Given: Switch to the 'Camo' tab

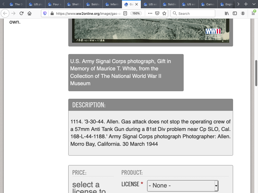Looking at the screenshot, I should [x=208, y=4].
